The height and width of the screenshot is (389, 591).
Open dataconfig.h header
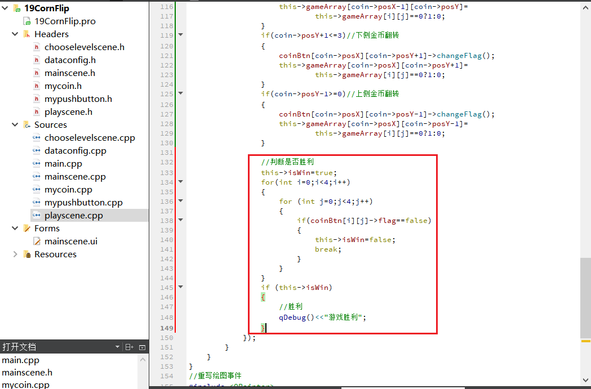point(70,60)
